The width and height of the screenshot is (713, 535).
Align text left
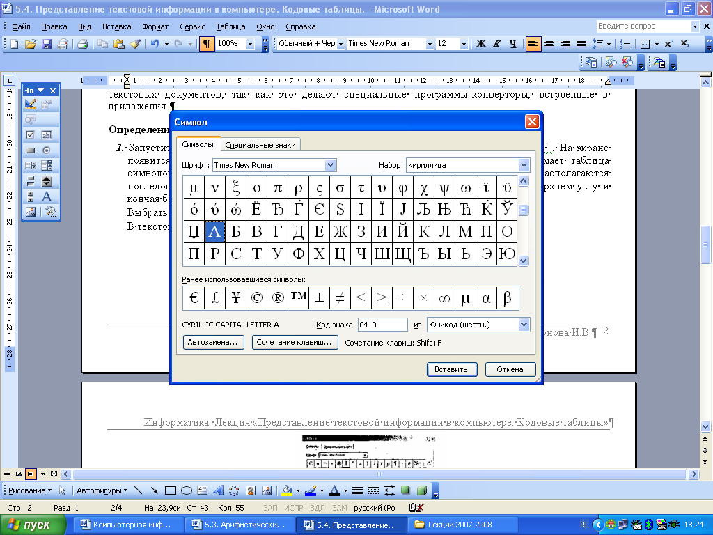(533, 44)
